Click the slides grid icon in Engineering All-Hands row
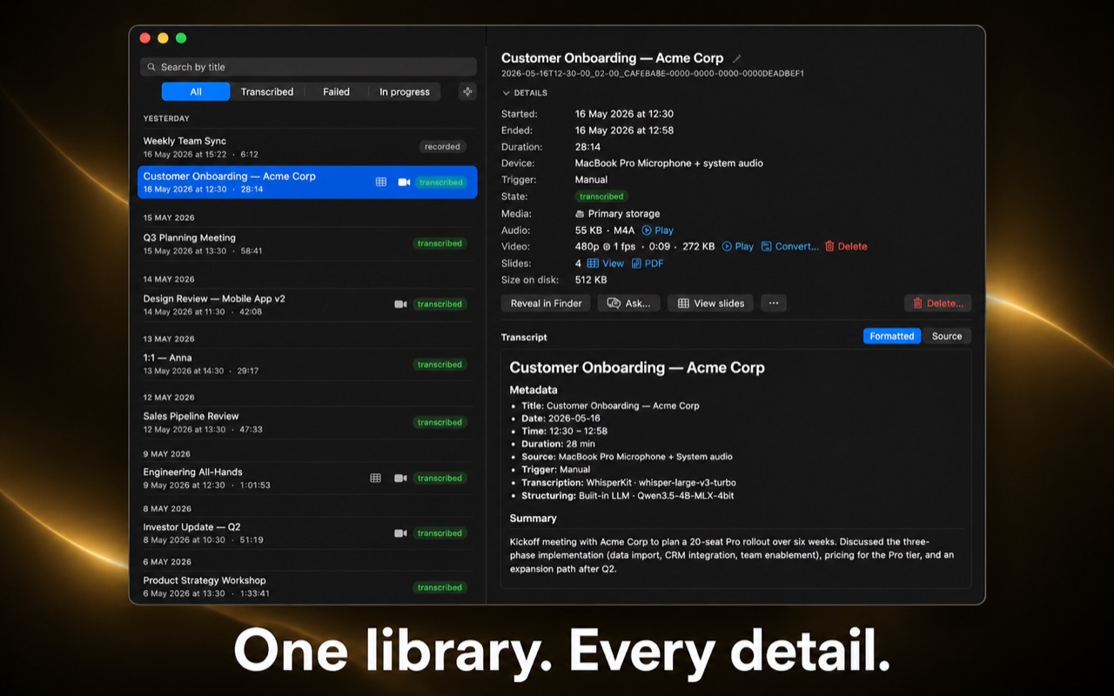This screenshot has height=696, width=1114. (376, 478)
